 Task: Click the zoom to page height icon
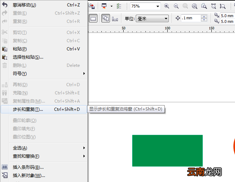click(222, 6)
